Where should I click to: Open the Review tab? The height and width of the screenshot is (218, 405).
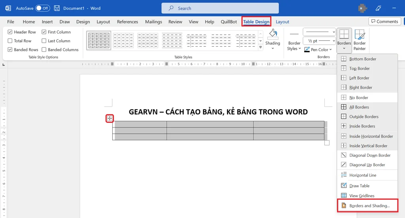(x=175, y=22)
